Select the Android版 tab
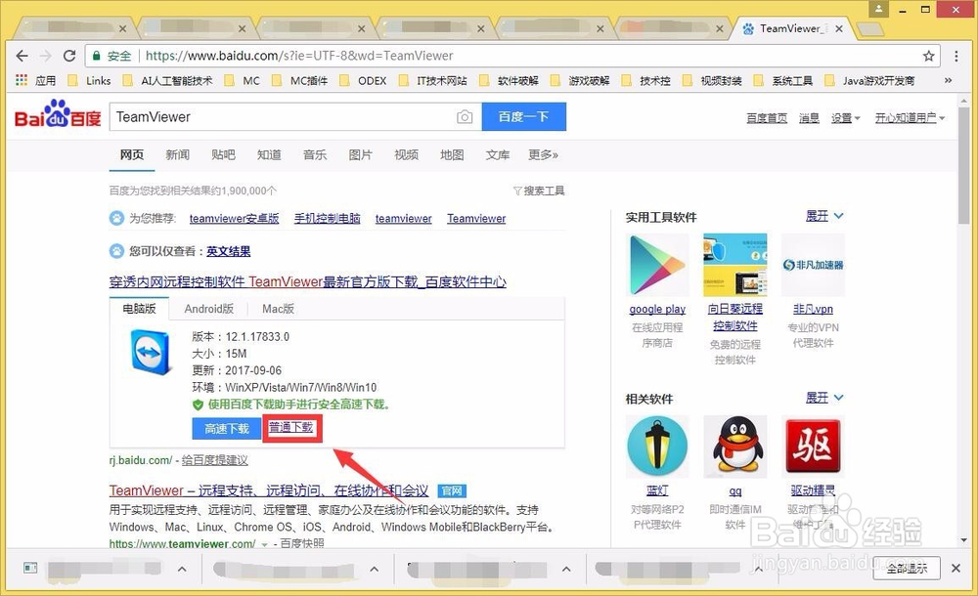 [x=209, y=309]
